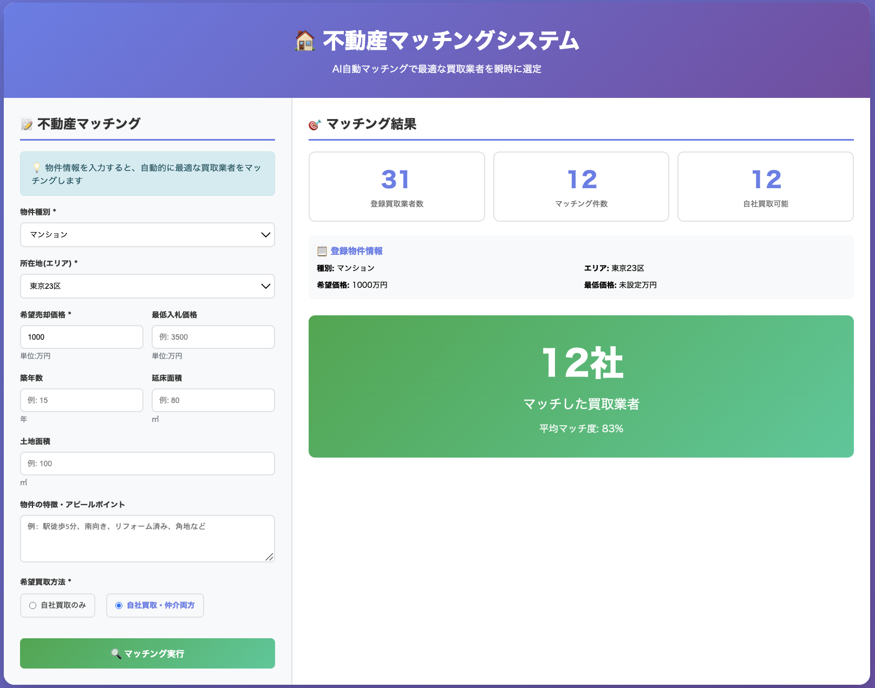The width and height of the screenshot is (875, 688).
Task: Select the 31 登録買取業者数 stat card
Action: point(396,186)
